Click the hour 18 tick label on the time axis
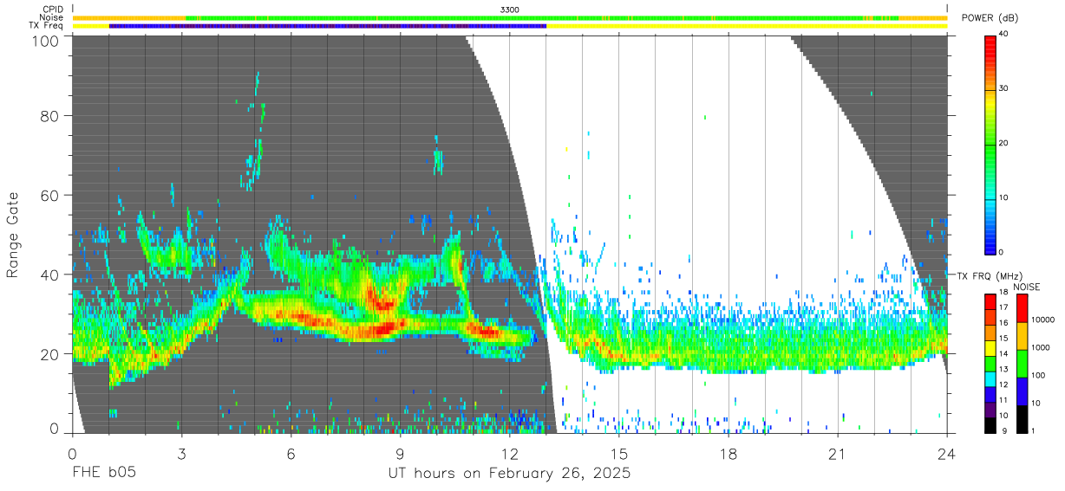 coord(729,454)
